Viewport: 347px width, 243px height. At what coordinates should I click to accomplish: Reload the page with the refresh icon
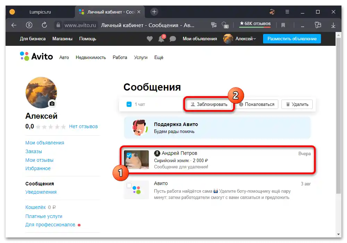coord(44,25)
